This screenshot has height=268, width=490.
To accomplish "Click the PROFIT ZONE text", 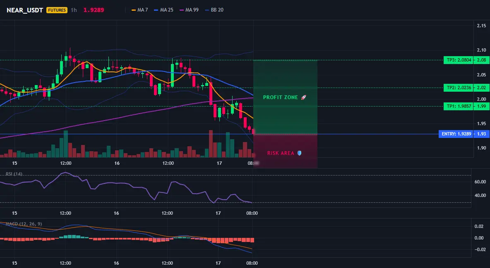I will coord(280,97).
